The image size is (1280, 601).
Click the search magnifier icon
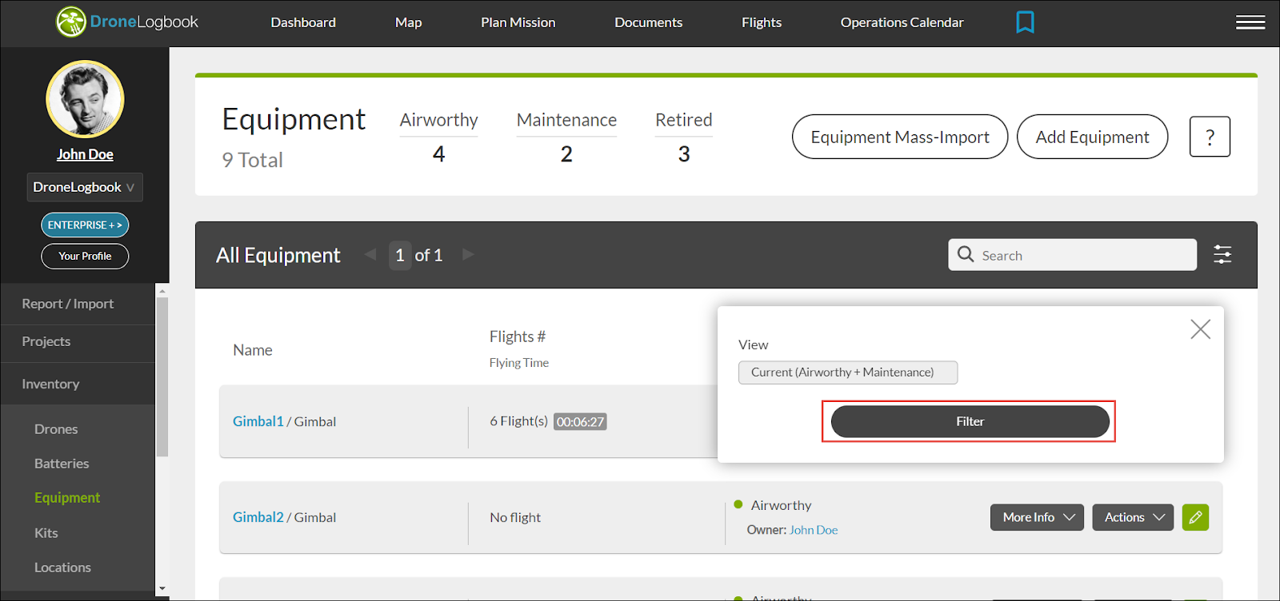point(966,254)
